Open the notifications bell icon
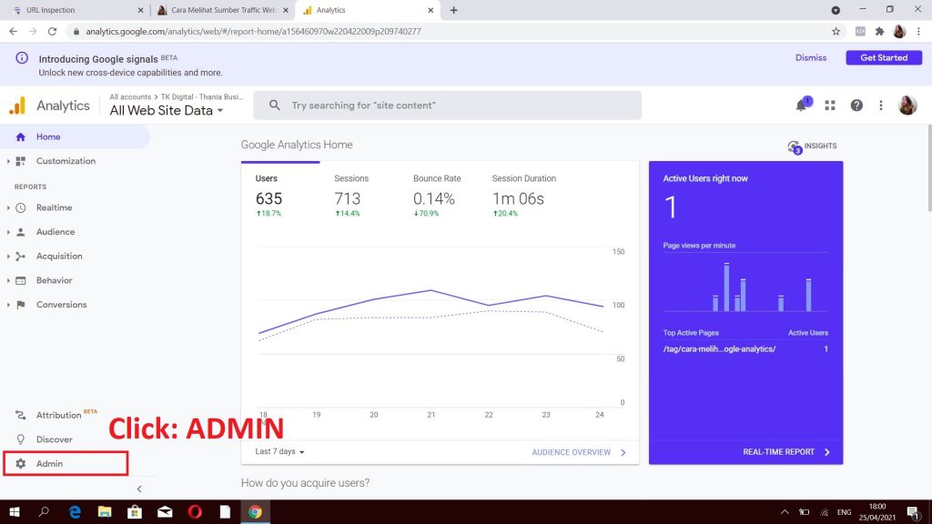The height and width of the screenshot is (524, 932). tap(801, 106)
